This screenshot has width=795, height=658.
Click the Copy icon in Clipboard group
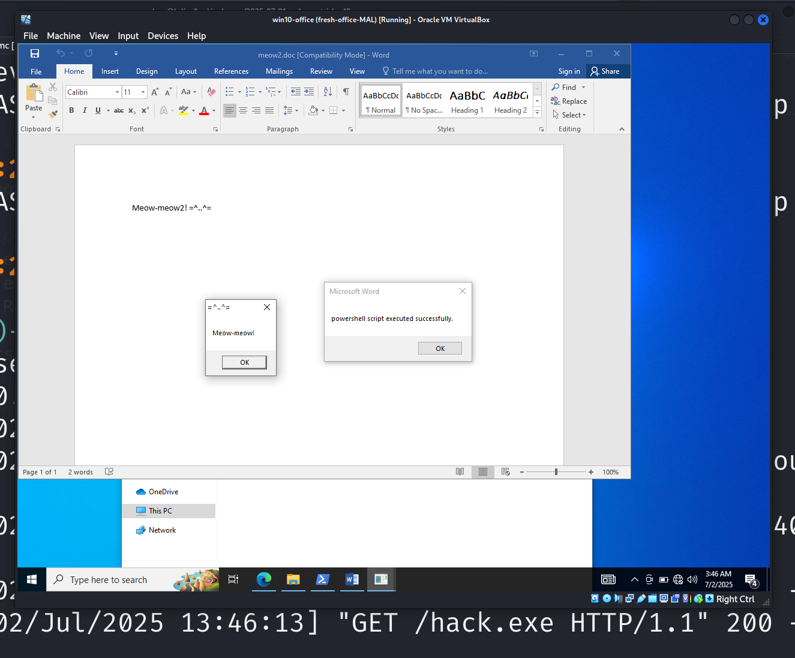pos(53,100)
